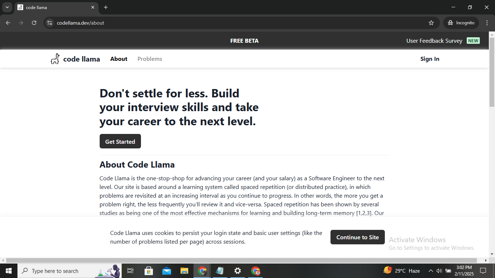Open Task View from the taskbar
The image size is (495, 278).
pyautogui.click(x=130, y=271)
